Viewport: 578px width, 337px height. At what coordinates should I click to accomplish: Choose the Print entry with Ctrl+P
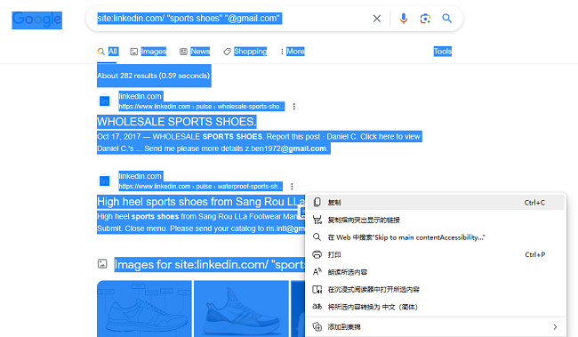(436, 255)
